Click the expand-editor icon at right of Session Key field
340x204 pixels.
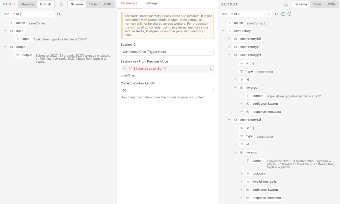210,69
